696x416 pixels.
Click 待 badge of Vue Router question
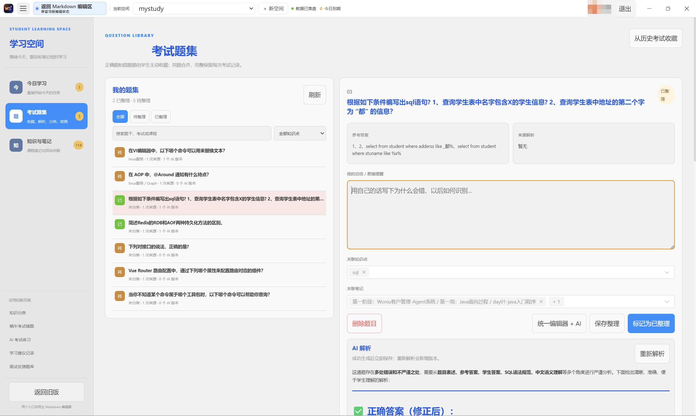coord(120,272)
